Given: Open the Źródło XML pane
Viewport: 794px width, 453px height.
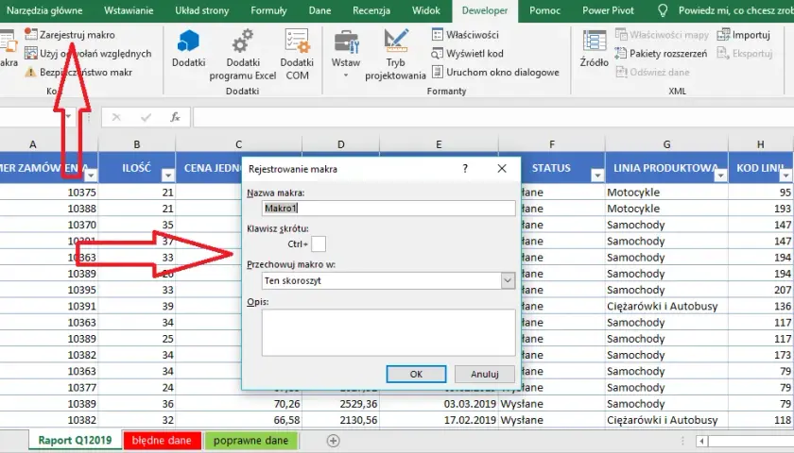Looking at the screenshot, I should pyautogui.click(x=594, y=48).
